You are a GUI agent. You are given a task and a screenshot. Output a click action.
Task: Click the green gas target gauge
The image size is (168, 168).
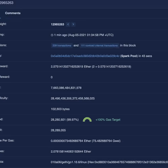tap(87, 120)
